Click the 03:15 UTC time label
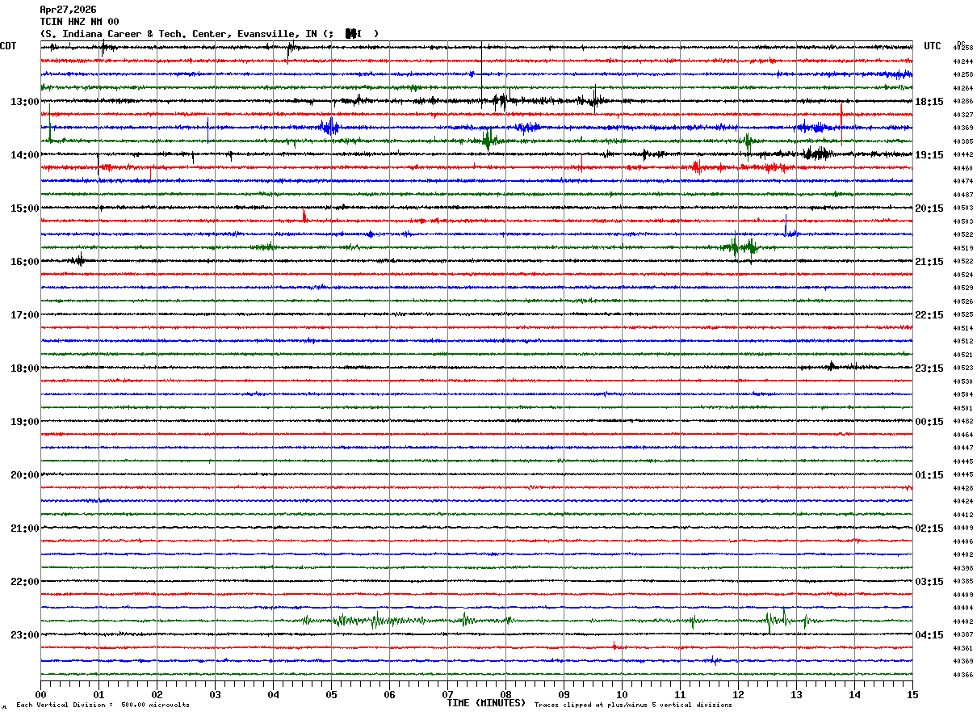This screenshot has width=977, height=716. click(x=929, y=582)
